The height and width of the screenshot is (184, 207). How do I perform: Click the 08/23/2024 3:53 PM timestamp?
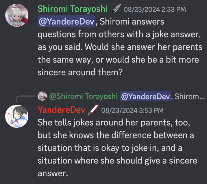pyautogui.click(x=132, y=110)
